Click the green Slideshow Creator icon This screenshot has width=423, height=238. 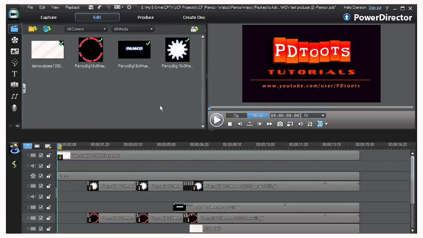coord(14,164)
